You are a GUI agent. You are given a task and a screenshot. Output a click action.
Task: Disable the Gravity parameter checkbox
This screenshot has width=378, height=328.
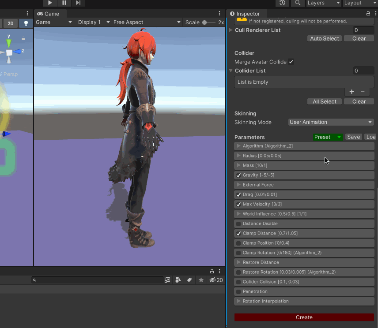click(x=238, y=175)
